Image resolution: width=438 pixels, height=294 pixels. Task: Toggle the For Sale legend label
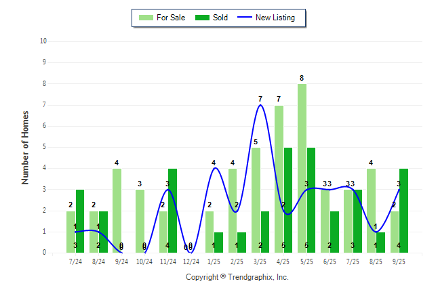171,18
